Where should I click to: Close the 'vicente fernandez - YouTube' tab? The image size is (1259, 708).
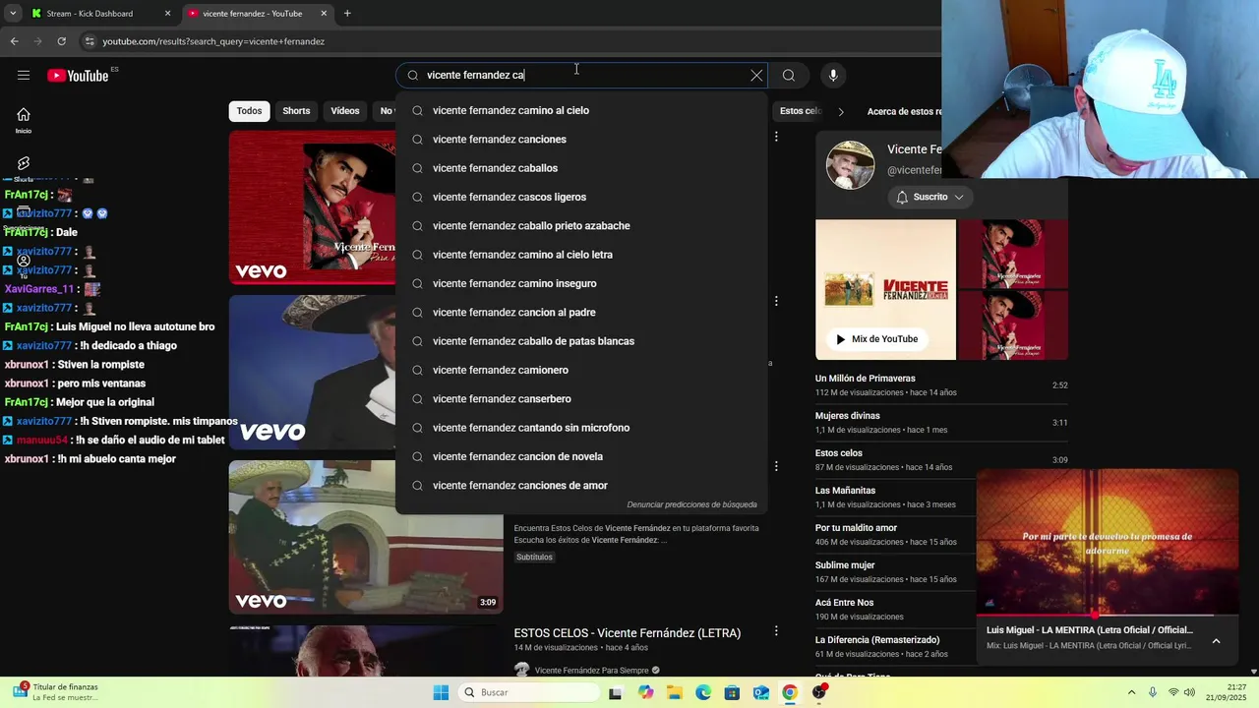(x=325, y=14)
